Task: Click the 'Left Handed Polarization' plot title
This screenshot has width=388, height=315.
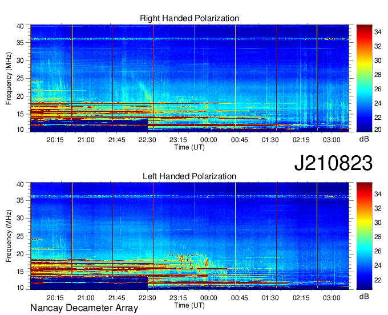Action: coord(189,176)
